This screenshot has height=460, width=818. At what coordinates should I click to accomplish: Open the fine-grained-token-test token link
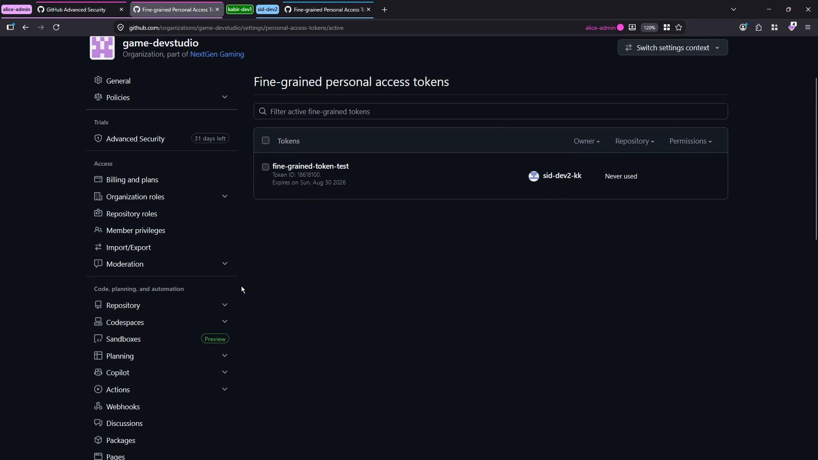tap(311, 166)
